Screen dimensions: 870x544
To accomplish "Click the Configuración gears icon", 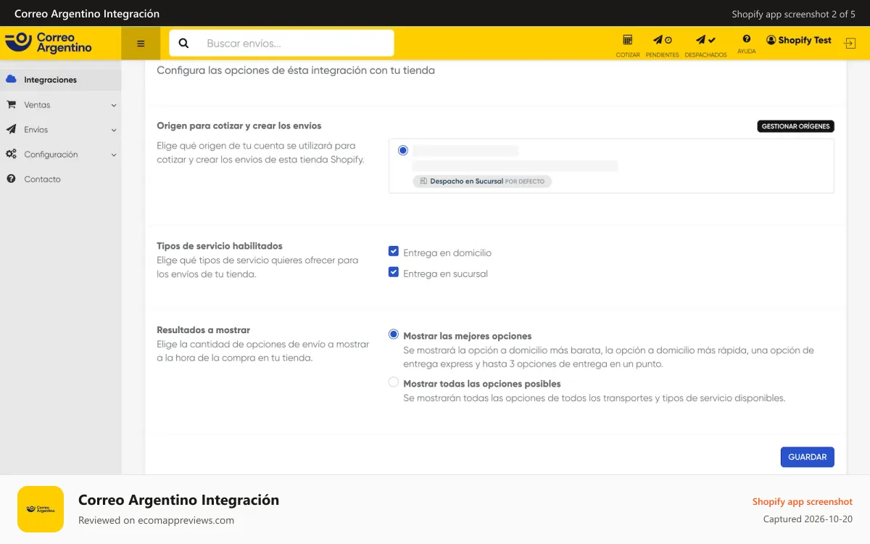I will click(11, 154).
